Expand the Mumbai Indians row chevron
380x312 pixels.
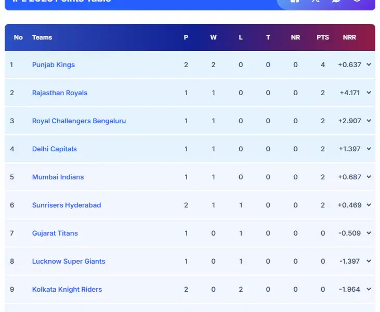coord(369,177)
